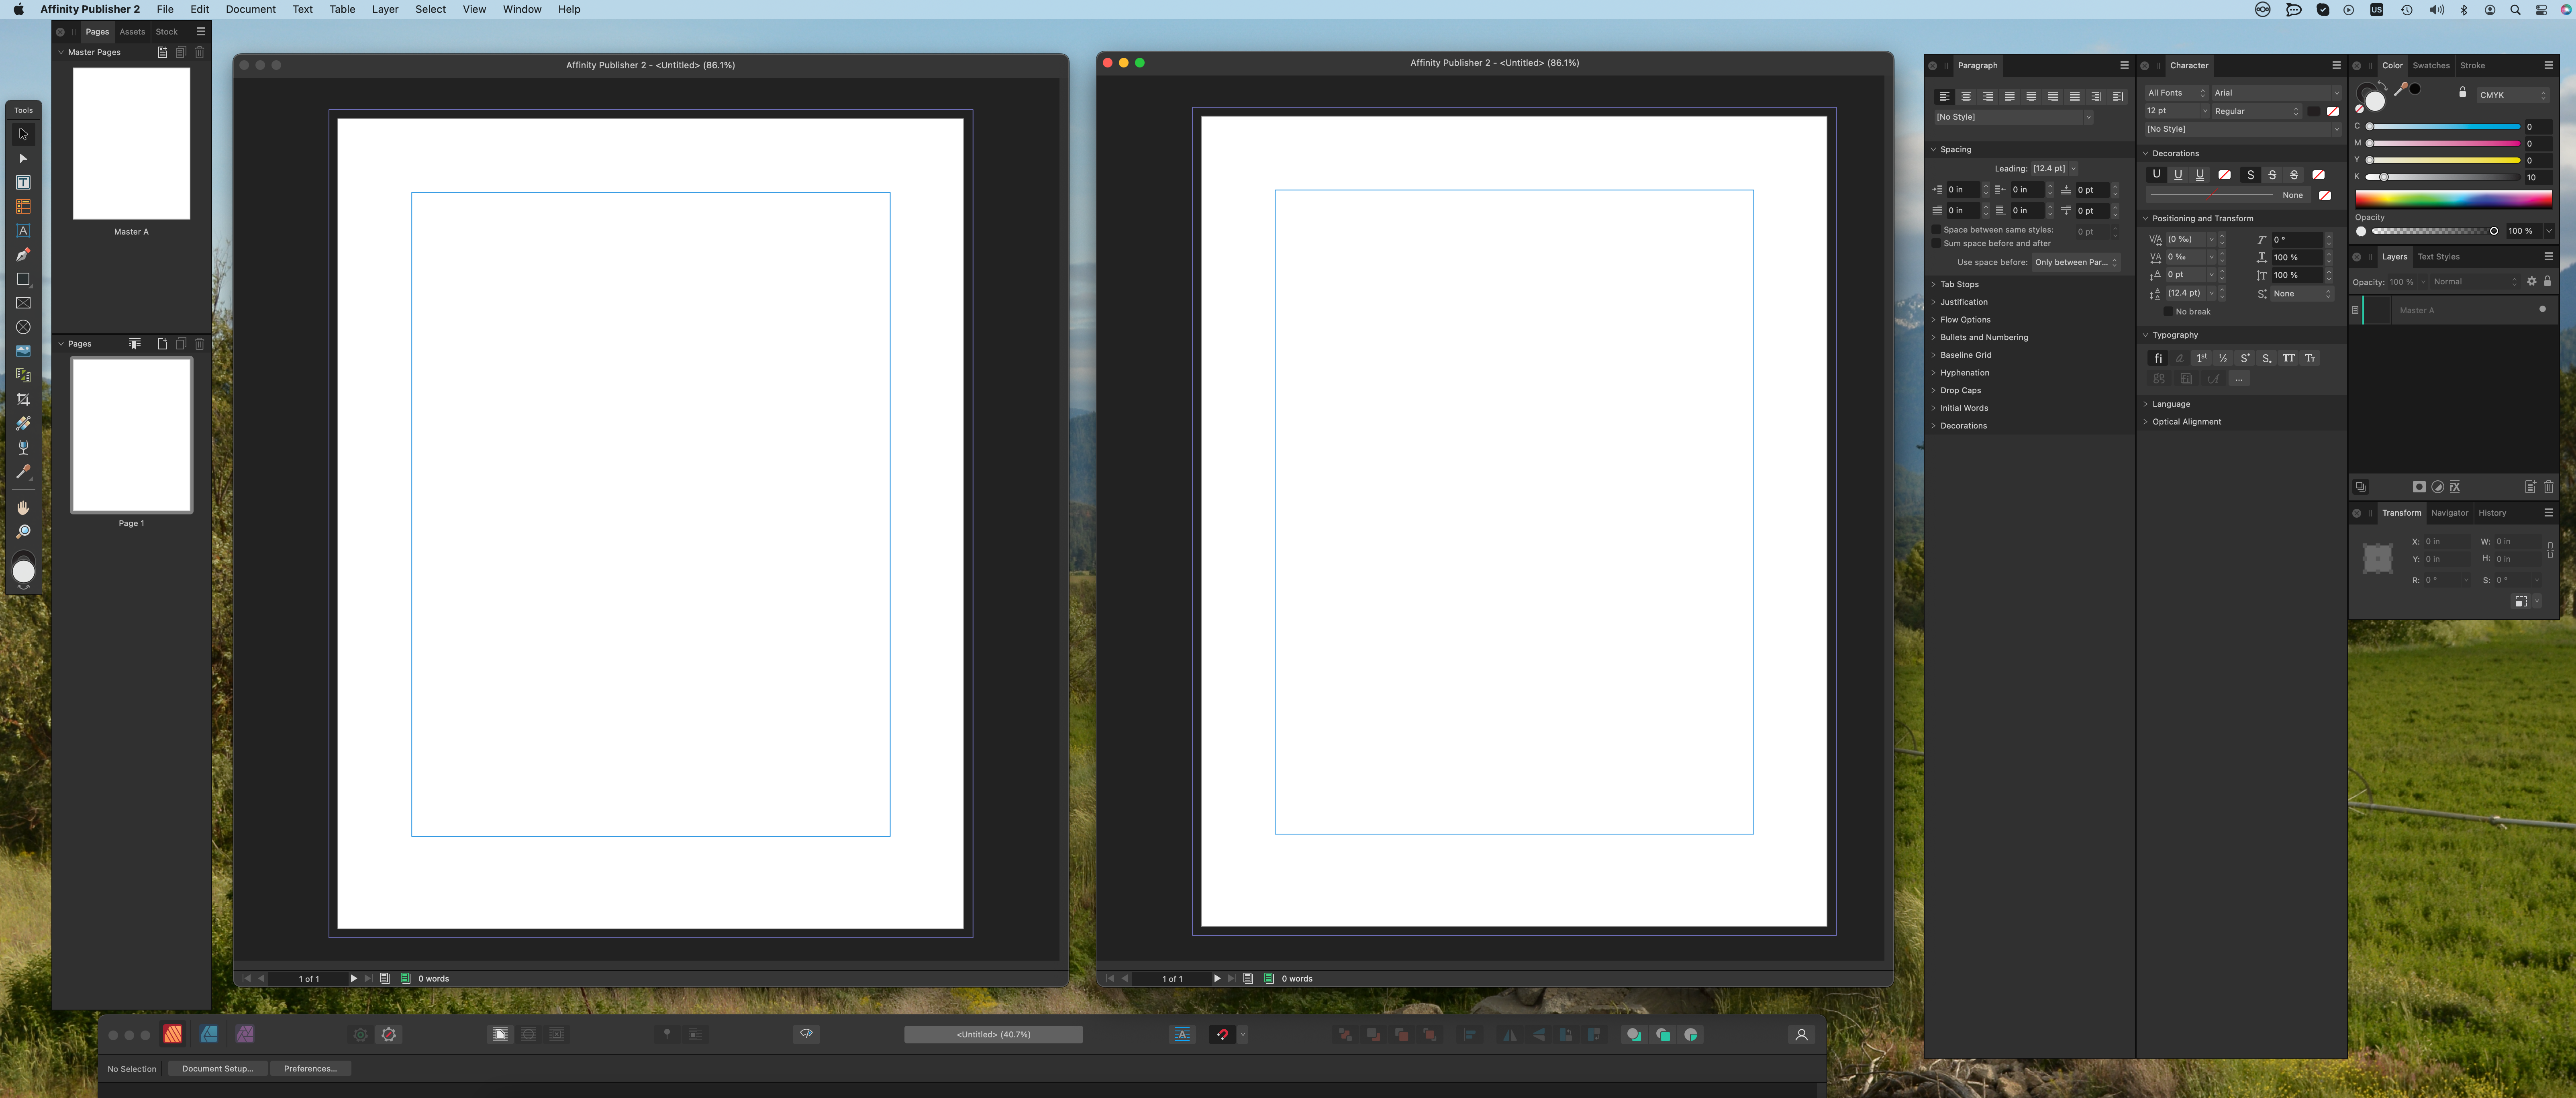
Task: Click the <Untitled> (40.7%) title button
Action: tap(993, 1034)
